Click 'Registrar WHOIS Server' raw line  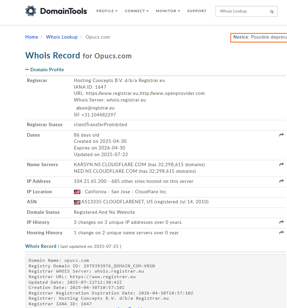tap(86, 271)
